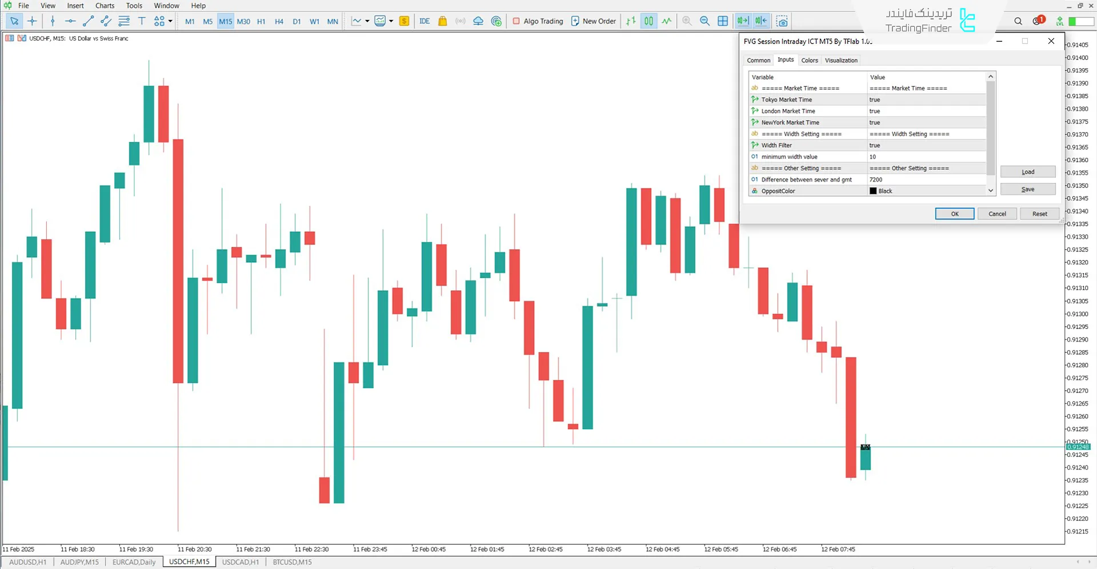Switch chart to candlestick display

[x=648, y=21]
